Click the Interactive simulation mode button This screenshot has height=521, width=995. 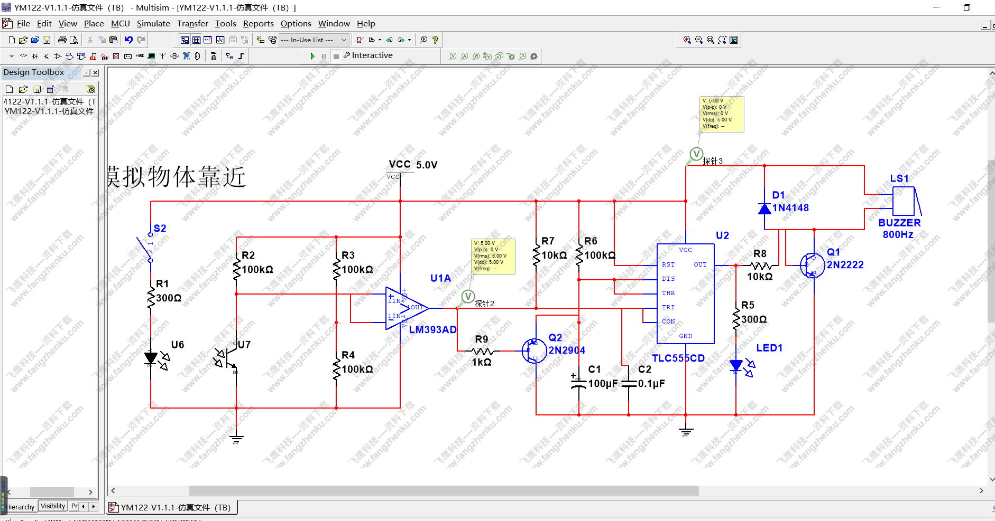tap(368, 55)
